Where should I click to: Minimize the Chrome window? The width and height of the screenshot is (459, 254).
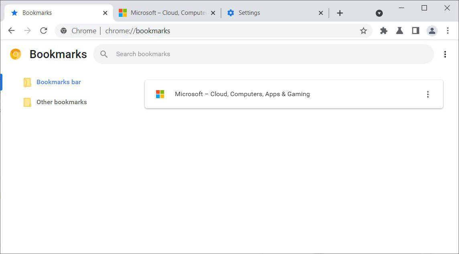point(401,8)
